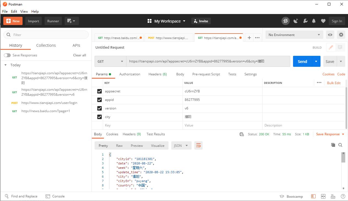The image size is (348, 201).
Task: Open the environment quick look eye icon
Action: [x=330, y=35]
